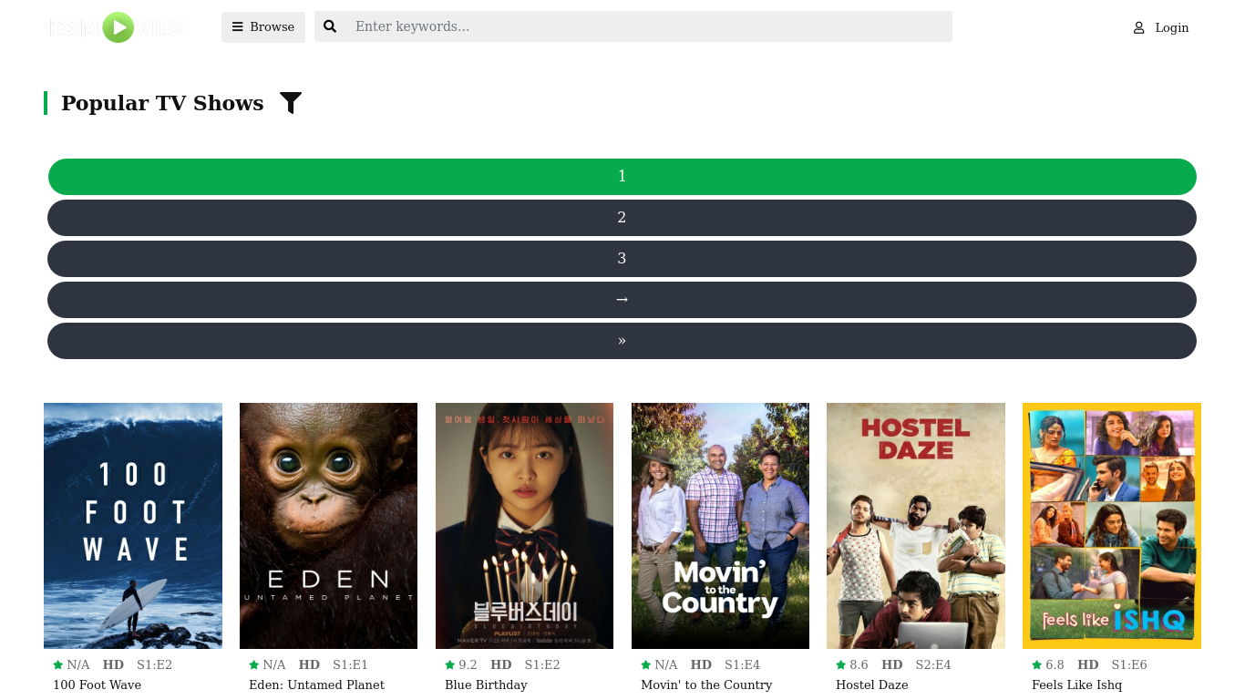Jump to the last page using the double-arrow button
The image size is (1245, 700).
622,340
